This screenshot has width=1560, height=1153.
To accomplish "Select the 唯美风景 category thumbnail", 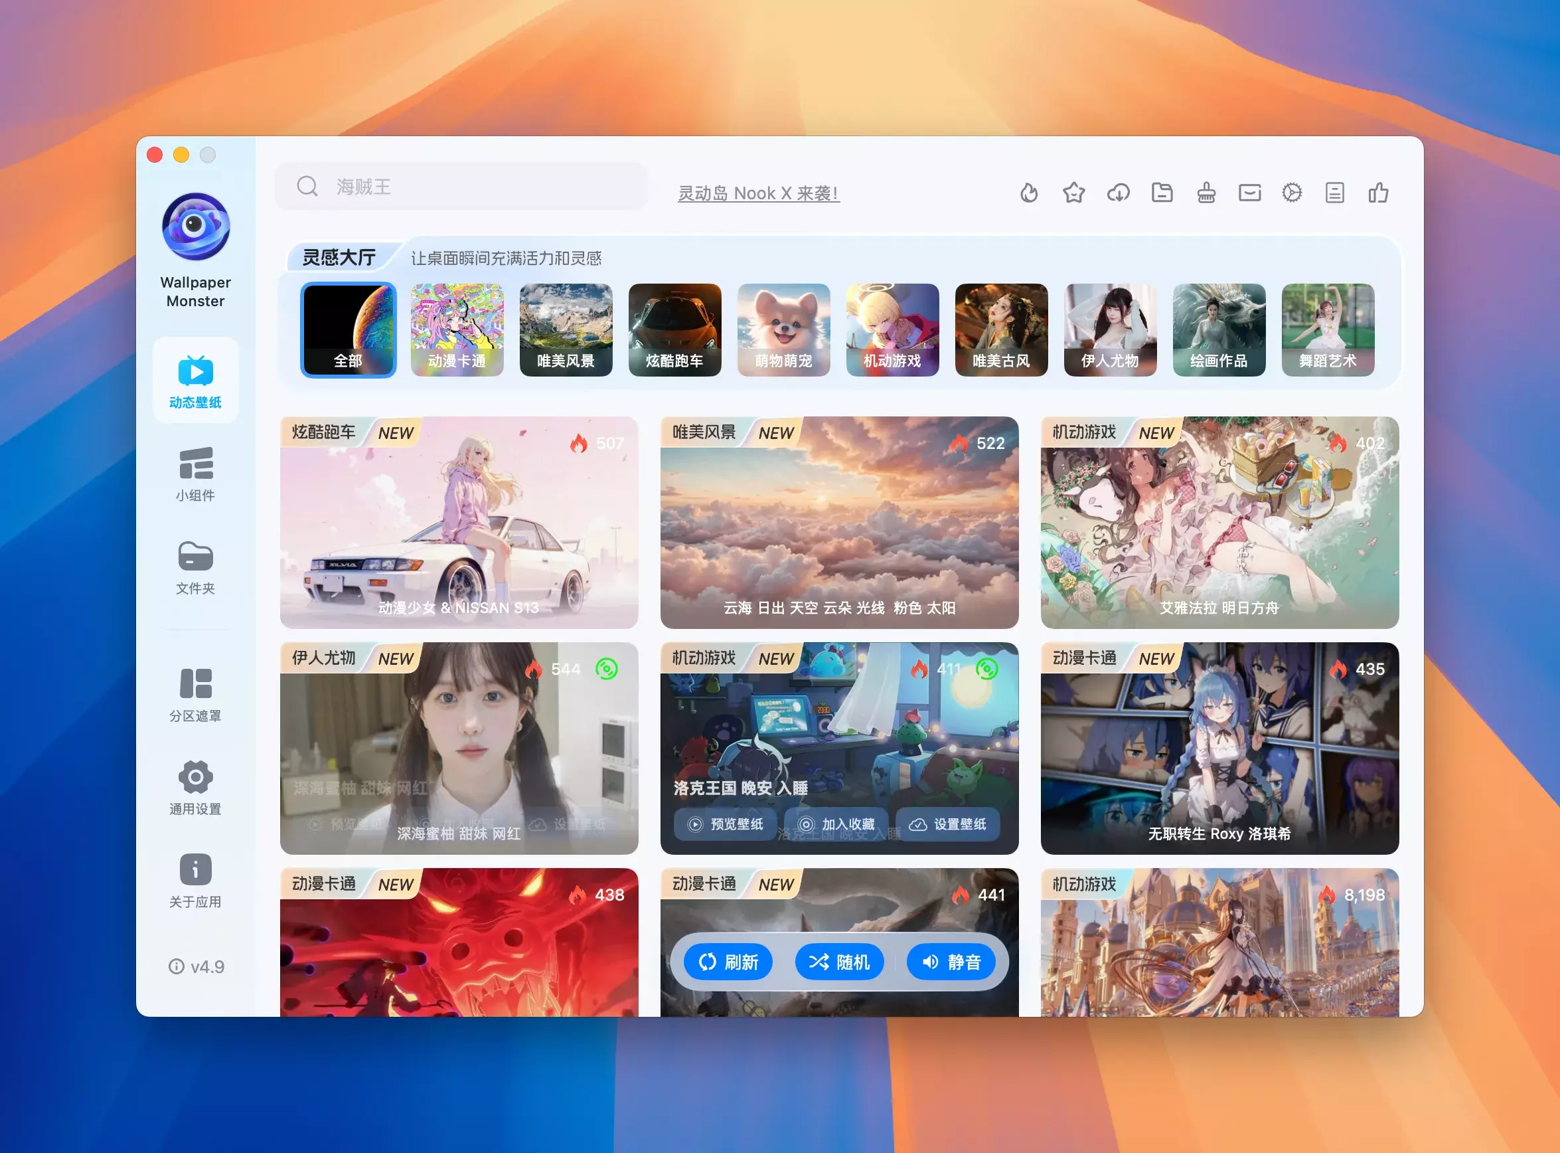I will (566, 329).
